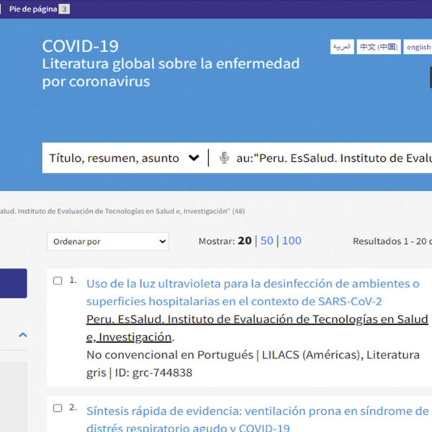Check the box for result 1

[x=58, y=281]
